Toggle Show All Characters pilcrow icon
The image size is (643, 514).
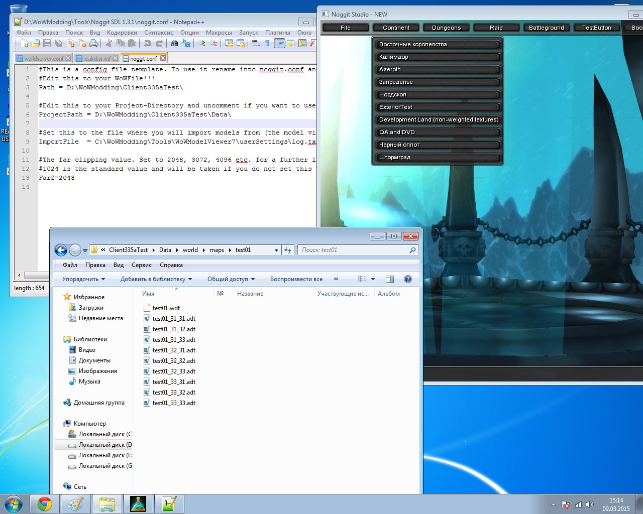tap(268, 44)
